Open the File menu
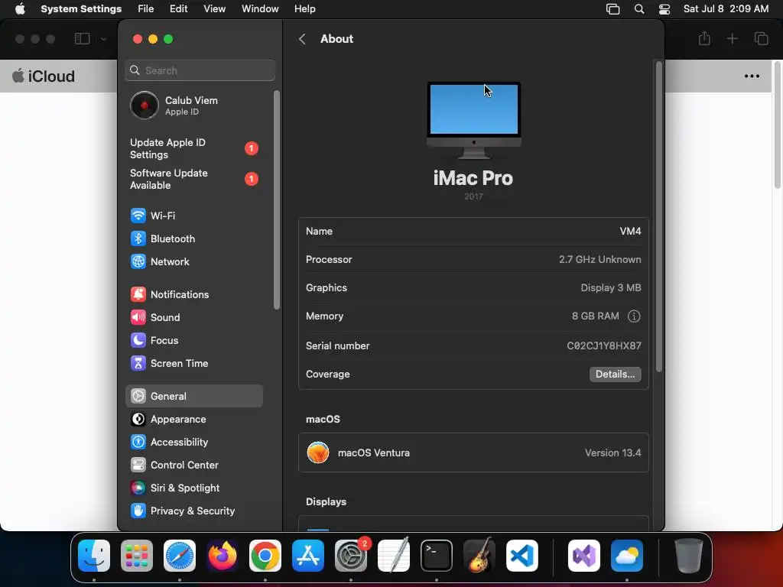This screenshot has width=783, height=587. pyautogui.click(x=146, y=9)
